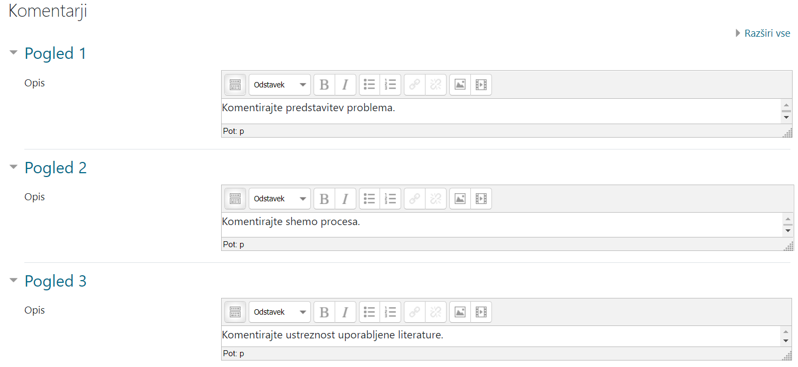Apply italic formatting in the Pogled 1 editor
This screenshot has width=798, height=367.
point(345,85)
